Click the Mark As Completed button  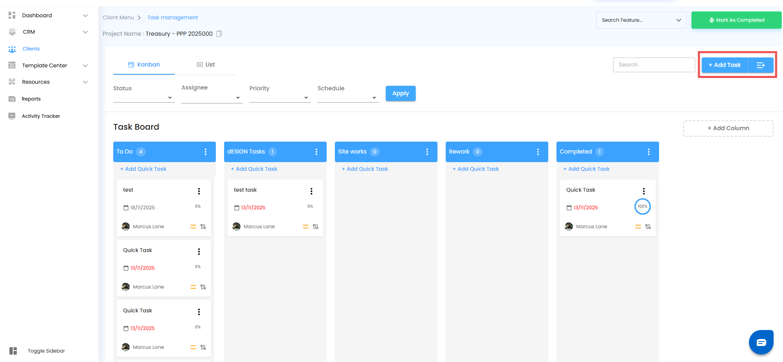[736, 20]
